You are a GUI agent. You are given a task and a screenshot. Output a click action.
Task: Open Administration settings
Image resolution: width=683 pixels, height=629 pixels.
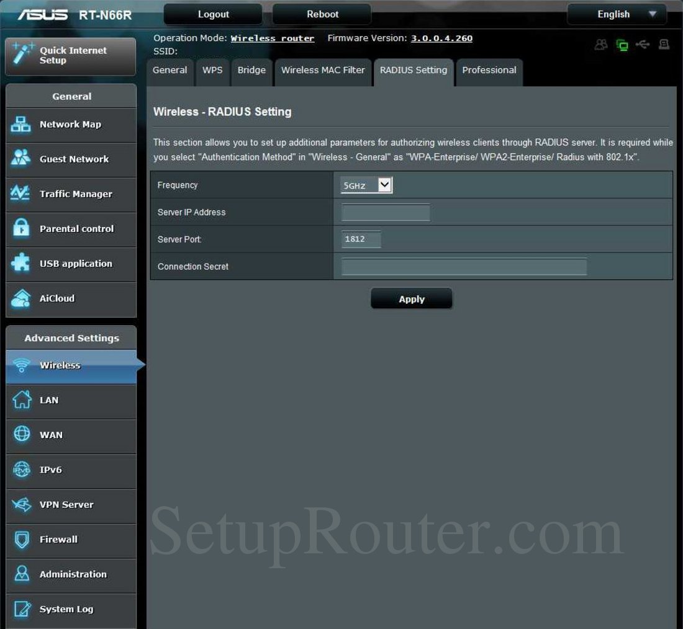click(x=71, y=575)
